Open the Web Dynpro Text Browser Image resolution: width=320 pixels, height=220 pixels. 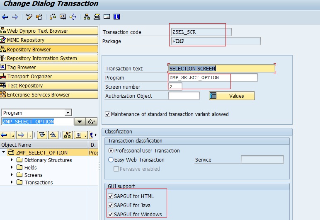click(x=49, y=31)
